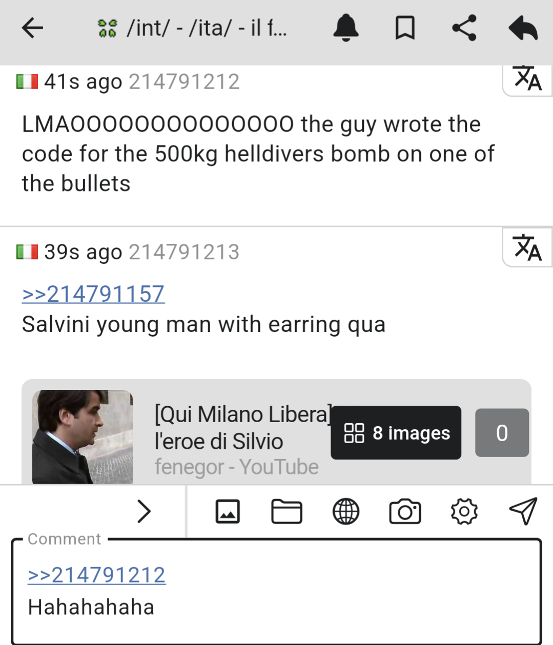The image size is (553, 645).
Task: Send the comment with paper plane
Action: pos(523,511)
